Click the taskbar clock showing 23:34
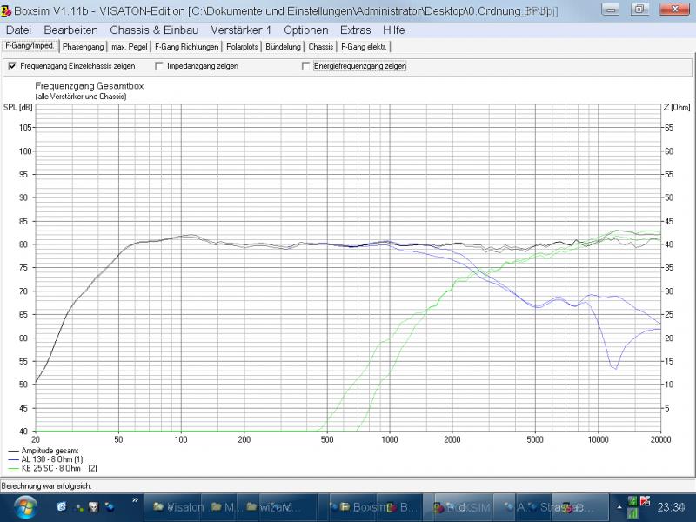696x522 pixels. (x=673, y=506)
